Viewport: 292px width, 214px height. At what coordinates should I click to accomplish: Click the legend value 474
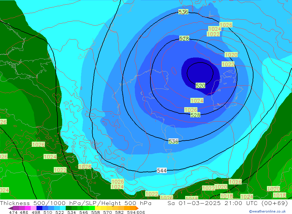click(13, 212)
